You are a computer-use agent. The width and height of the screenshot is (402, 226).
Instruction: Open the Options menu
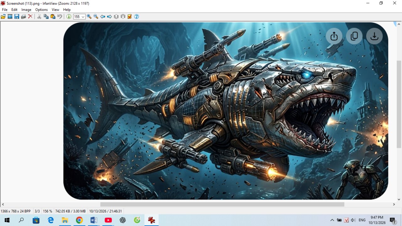(x=41, y=10)
